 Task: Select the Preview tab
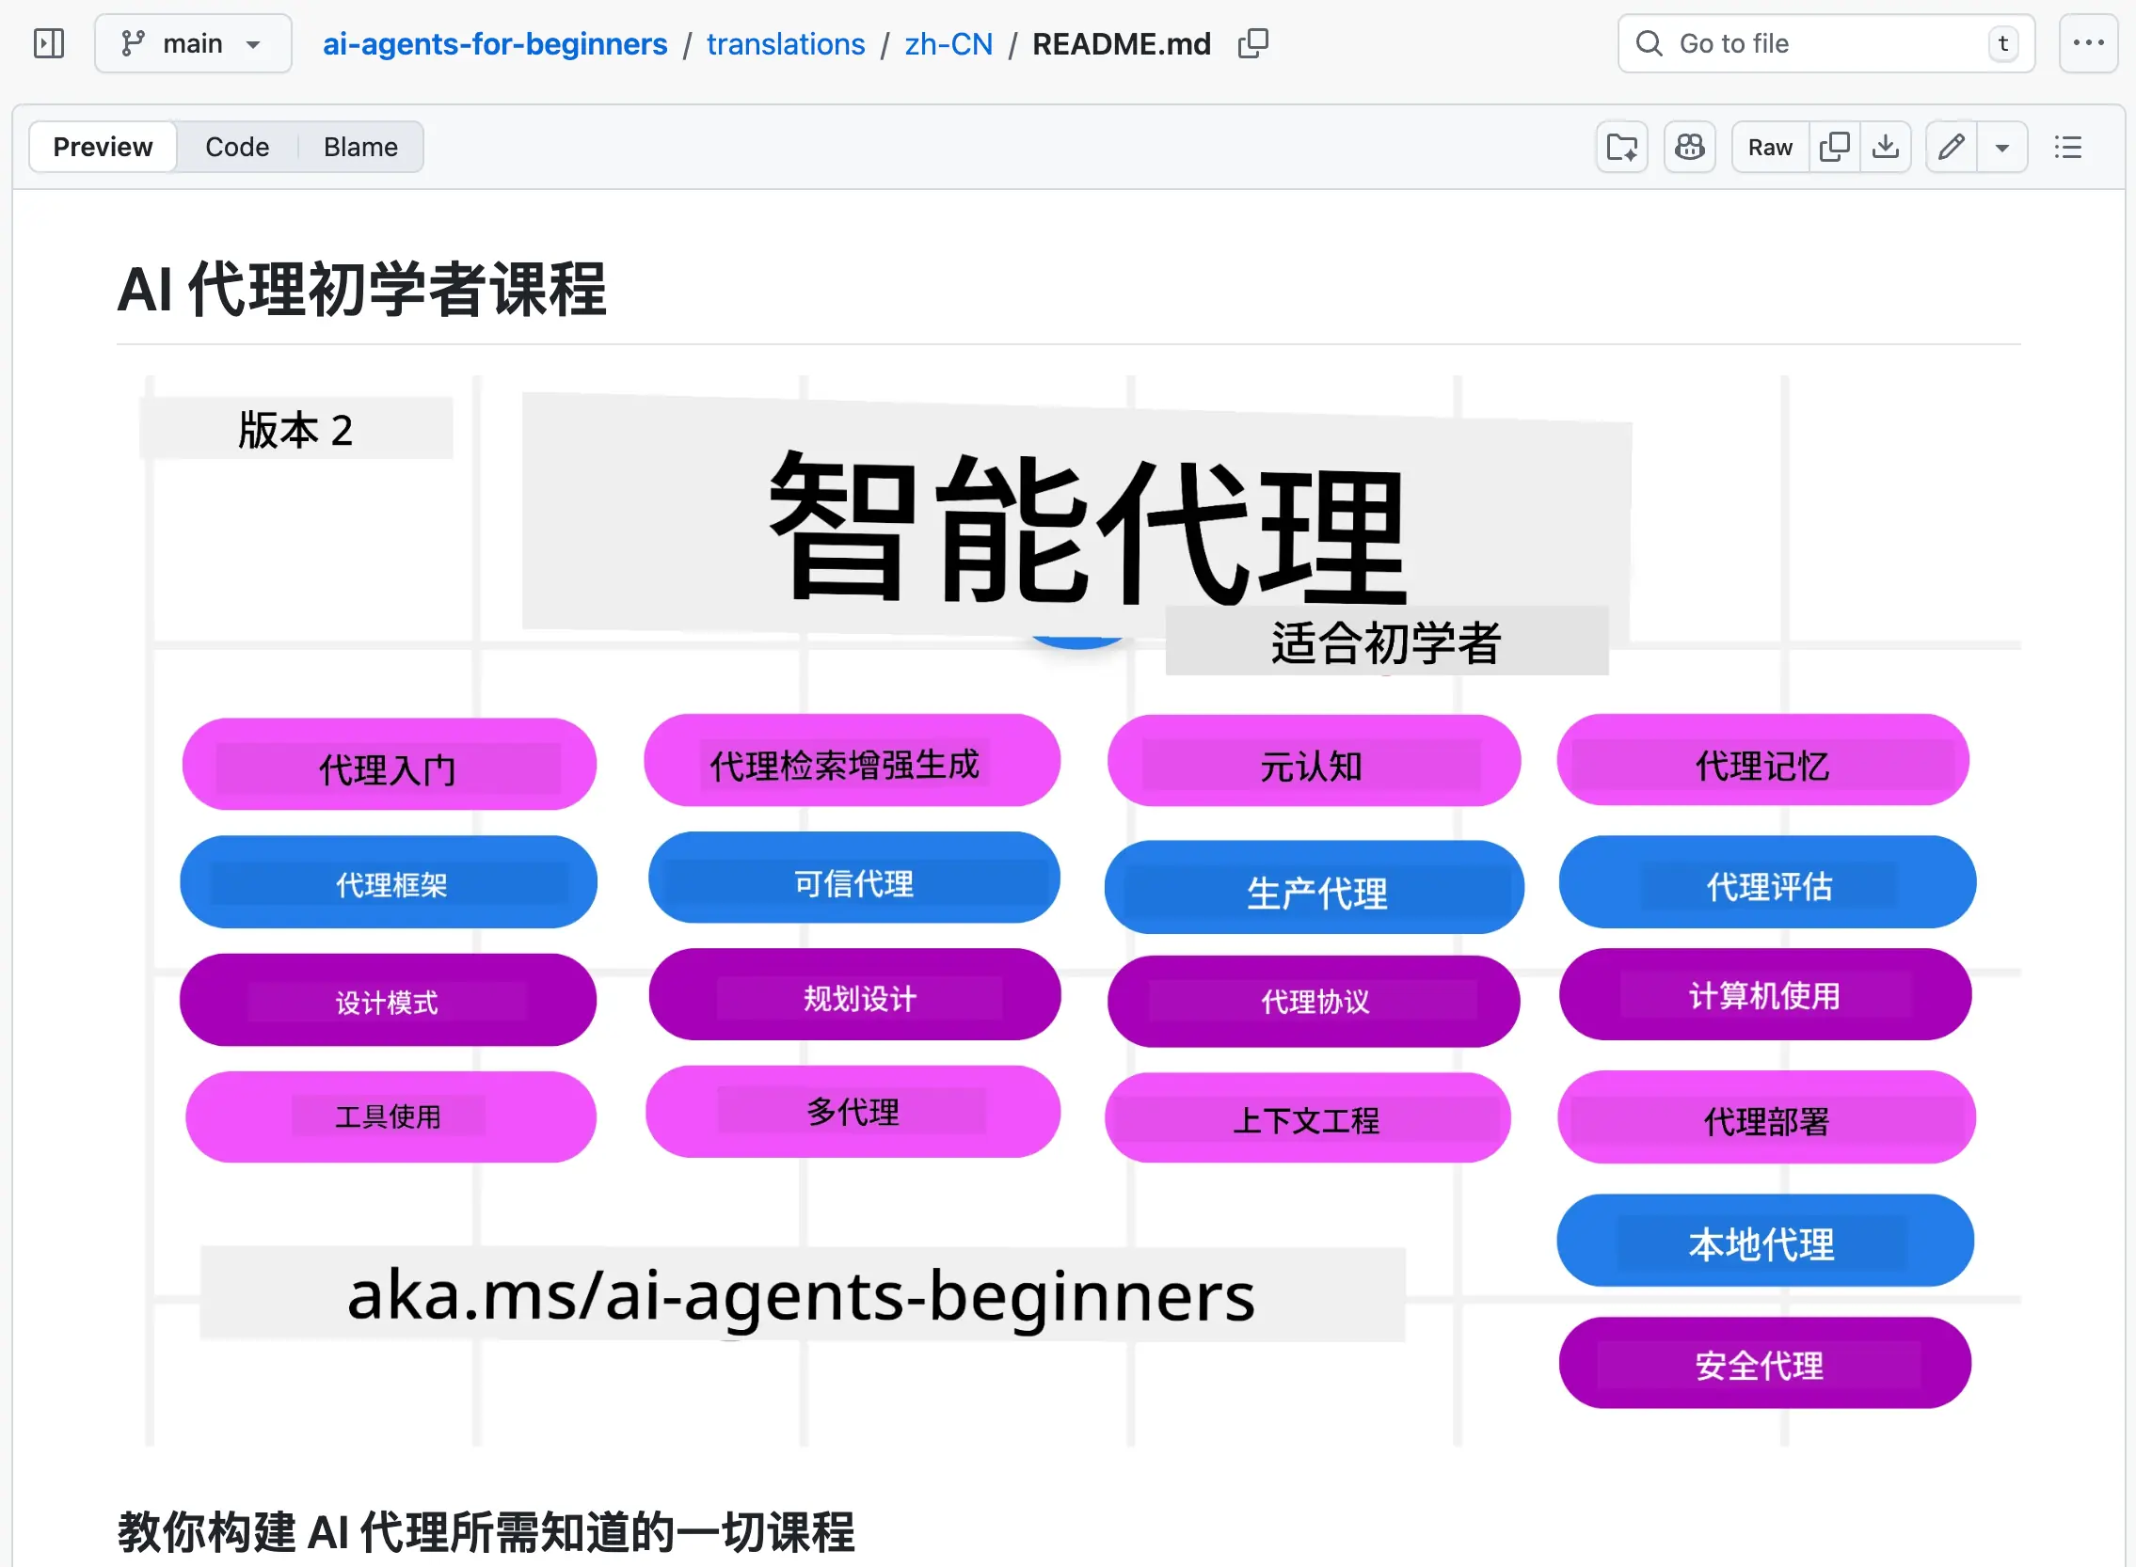coord(103,147)
